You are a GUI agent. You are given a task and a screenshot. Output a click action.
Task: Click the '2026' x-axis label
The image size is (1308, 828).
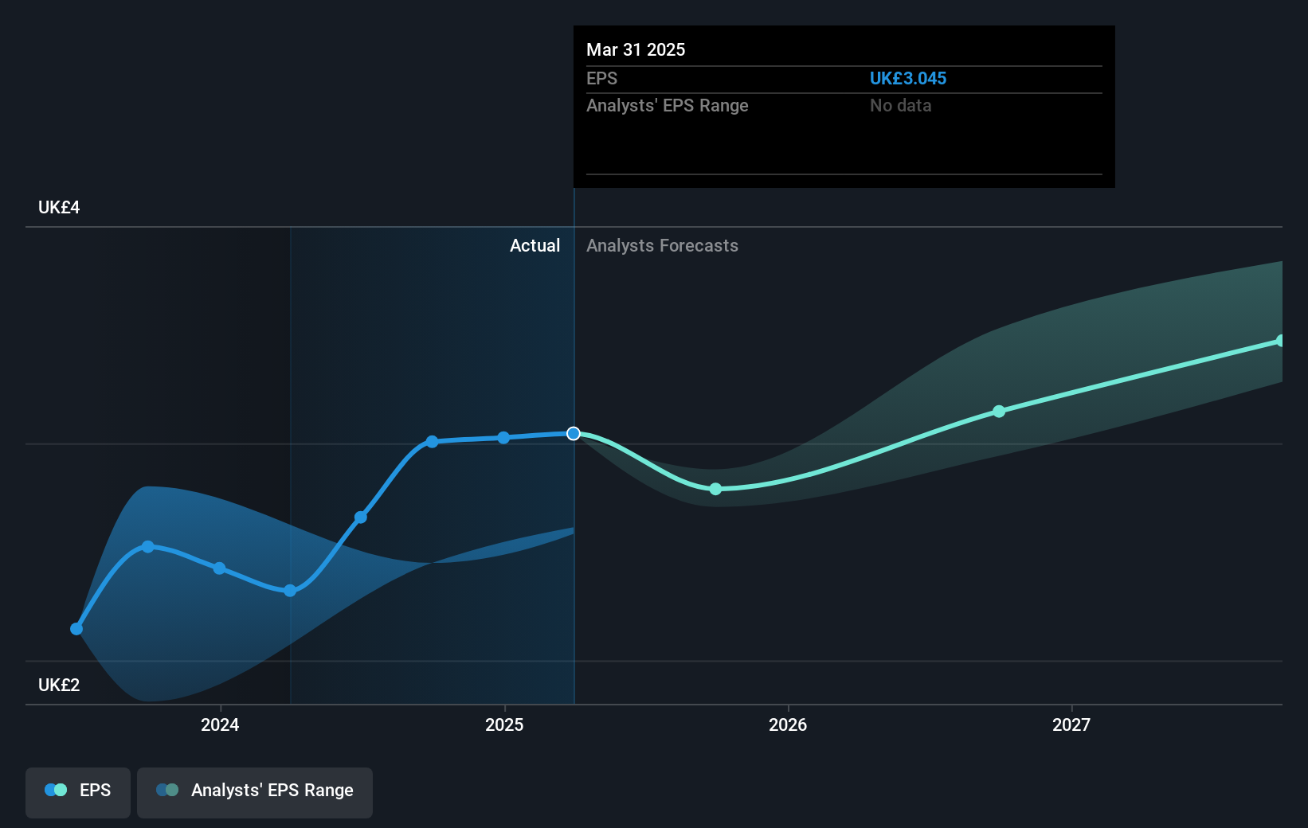pyautogui.click(x=788, y=724)
